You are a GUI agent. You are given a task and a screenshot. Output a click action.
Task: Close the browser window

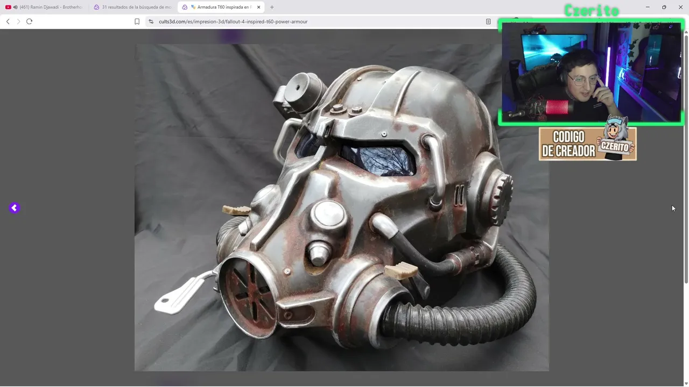[680, 7]
